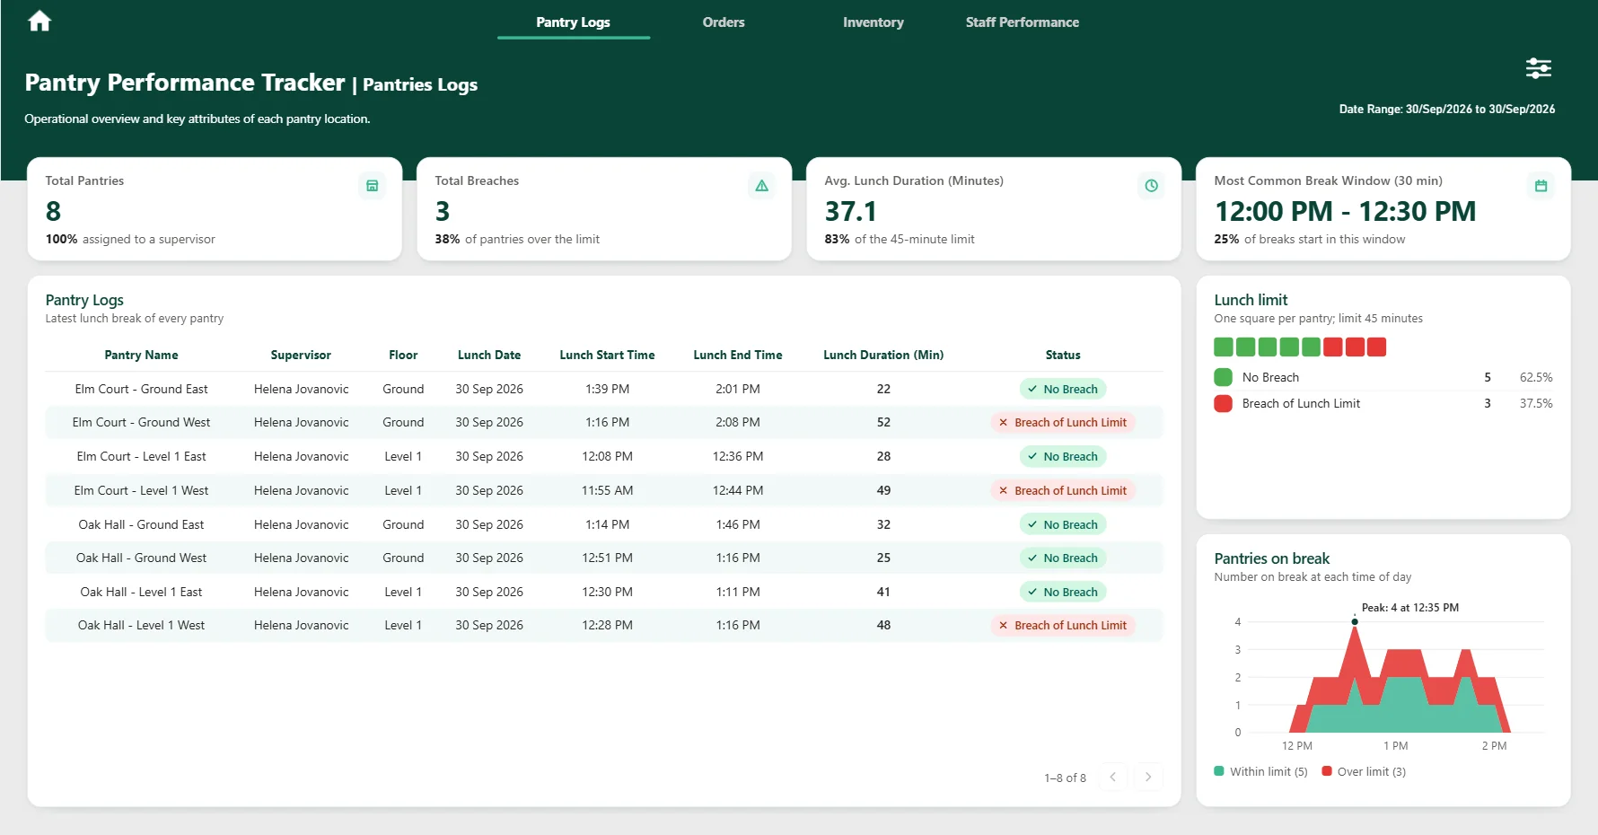Select Oak Hall - Ground West
Viewport: 1598px width, 835px height.
[604, 558]
